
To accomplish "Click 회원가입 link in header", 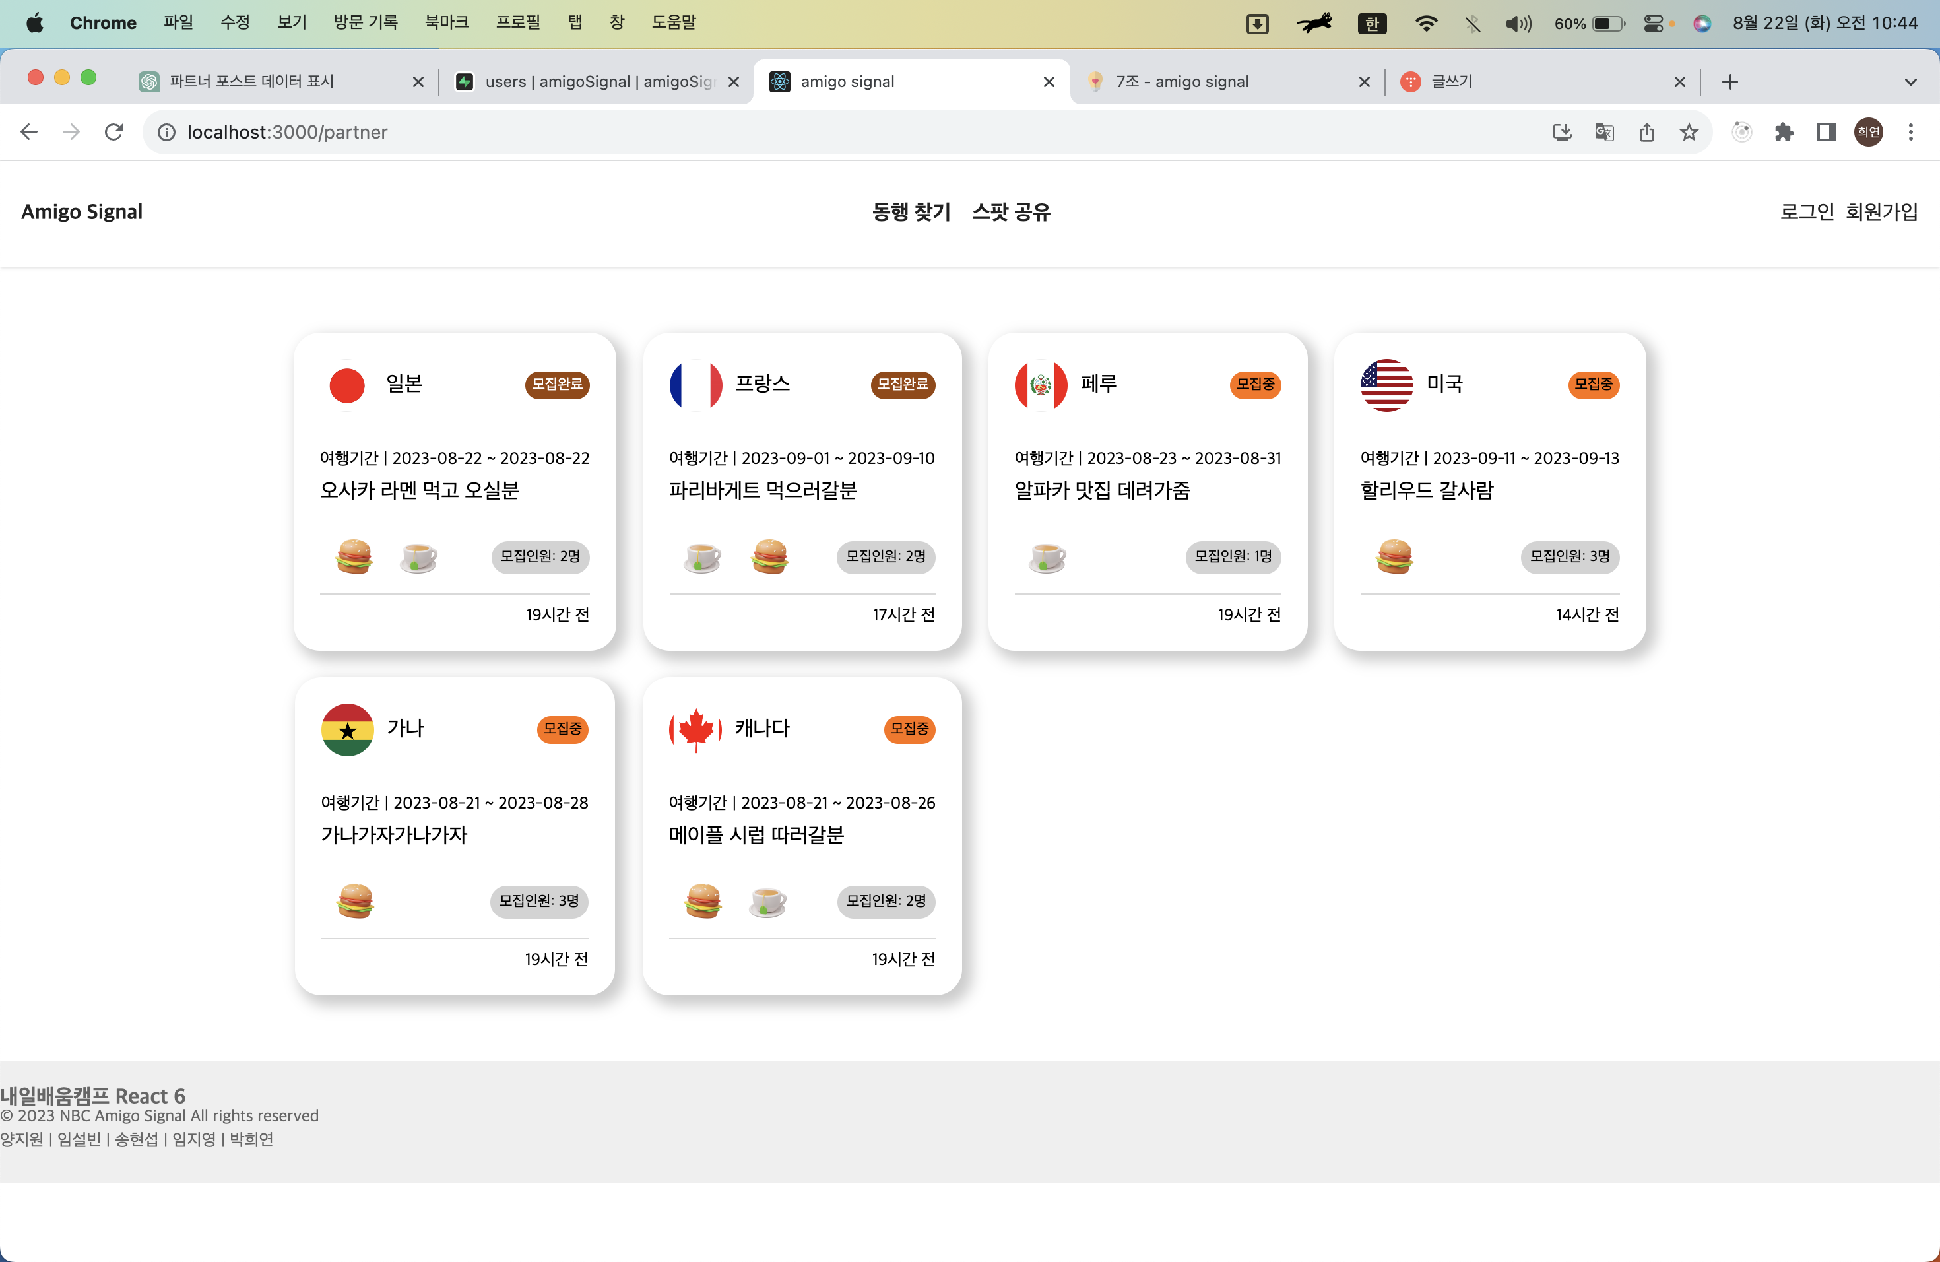I will [1881, 212].
